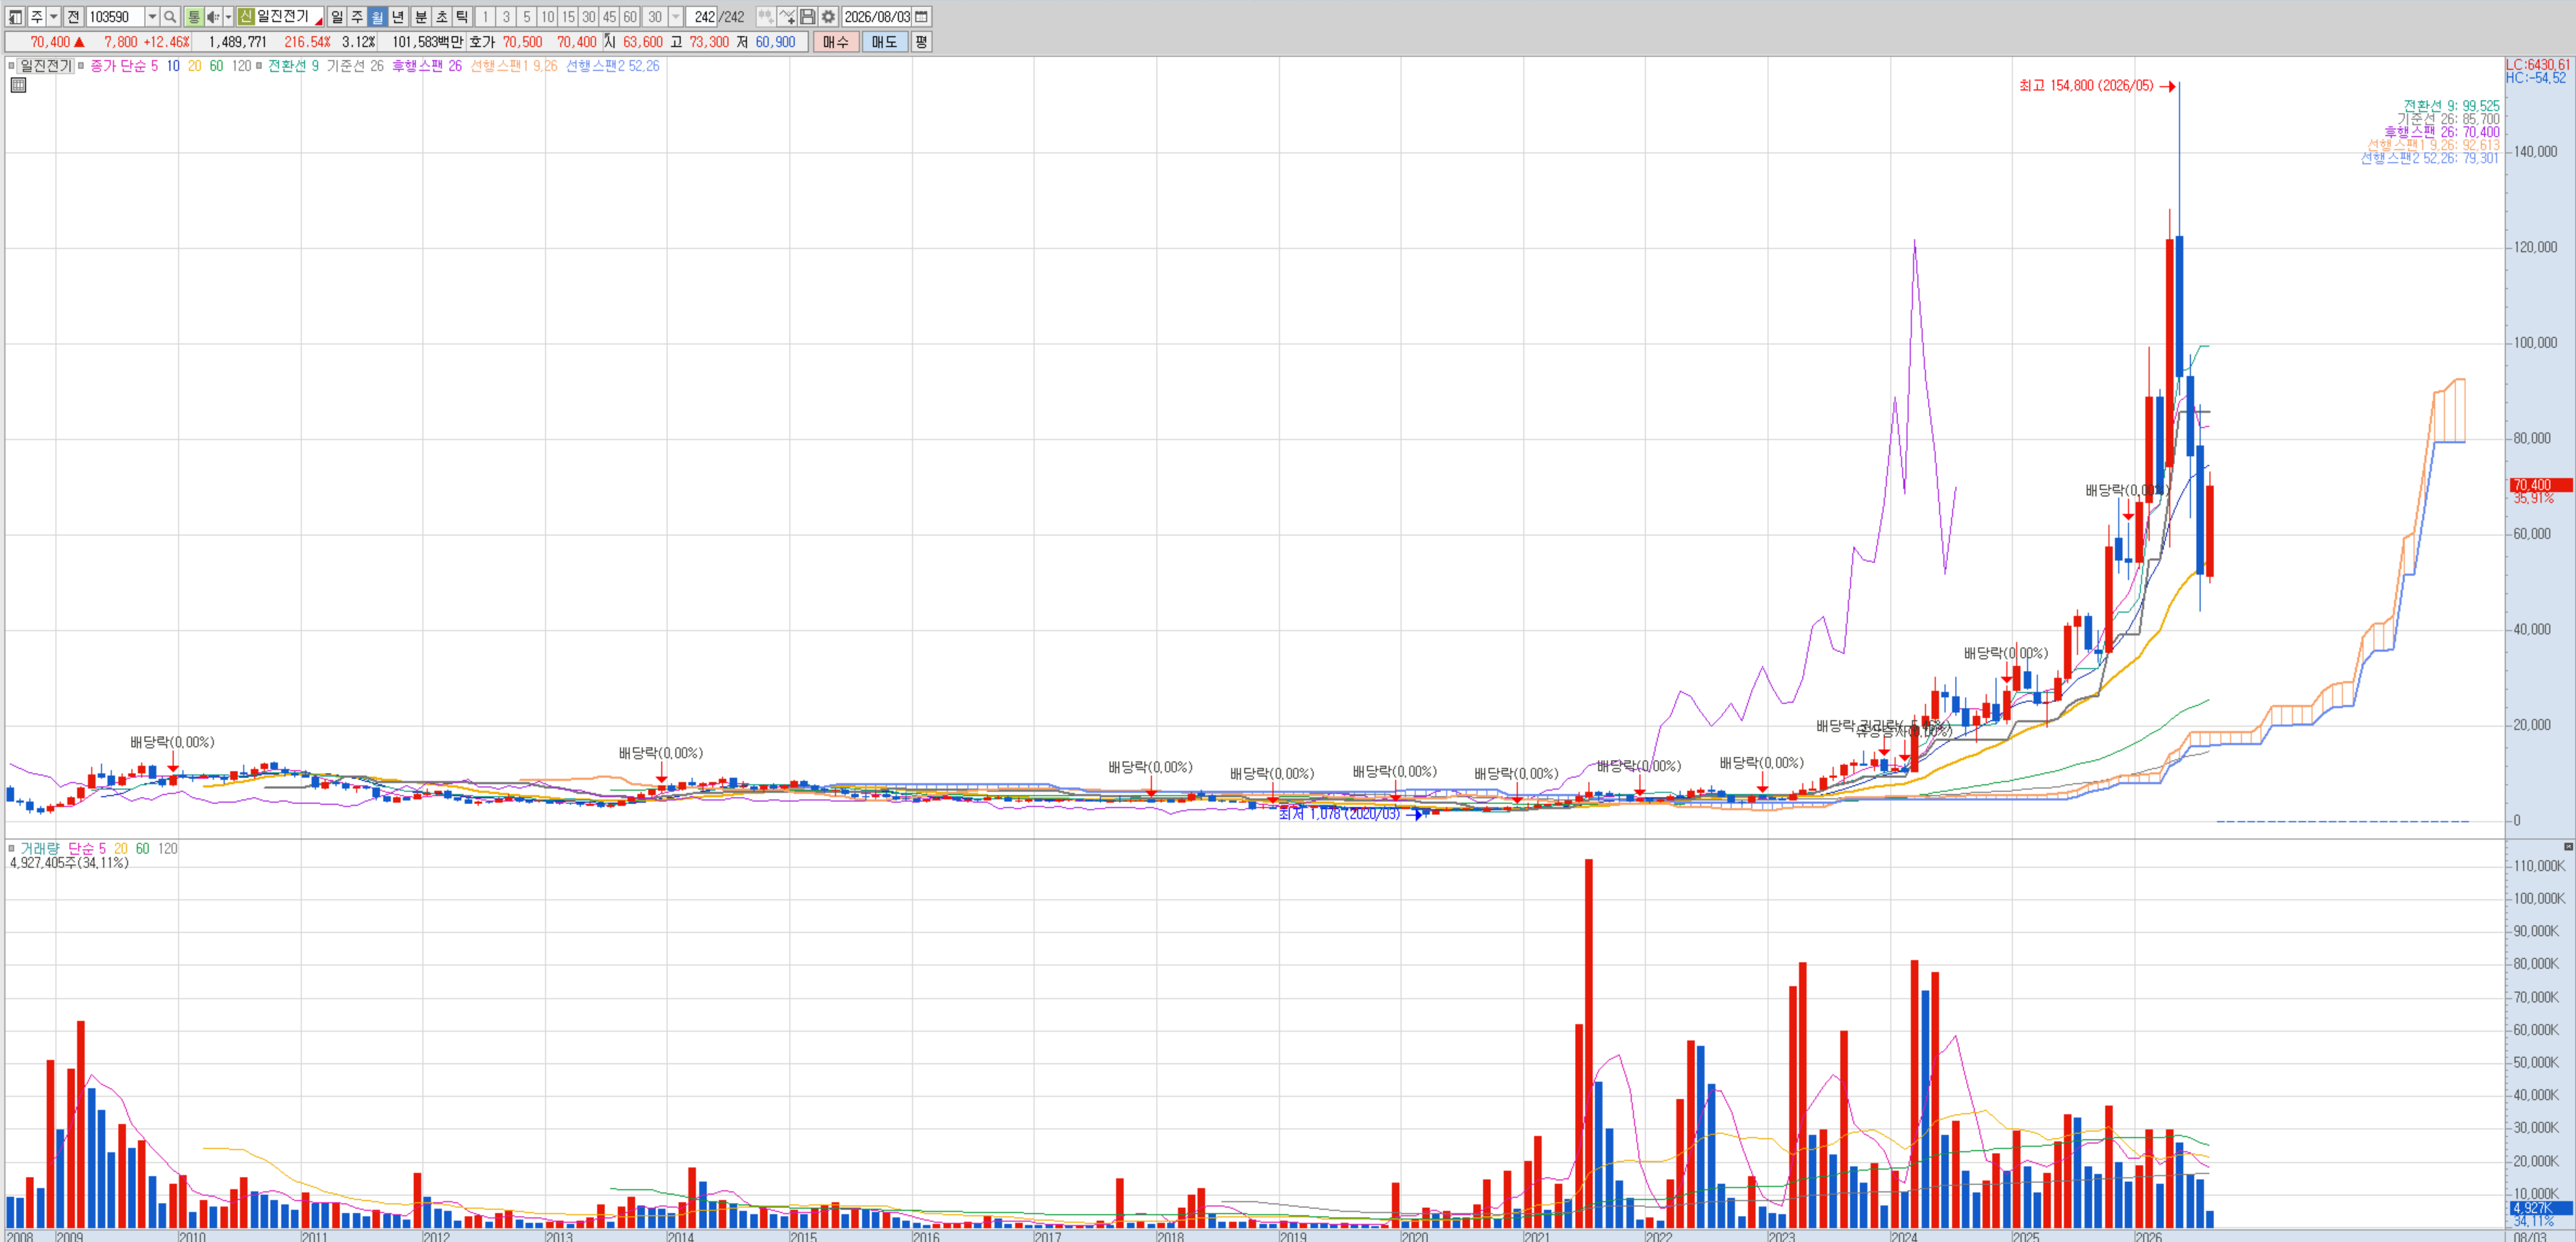Select the 5 interval button
Screen dimensions: 2576x1242
527,17
